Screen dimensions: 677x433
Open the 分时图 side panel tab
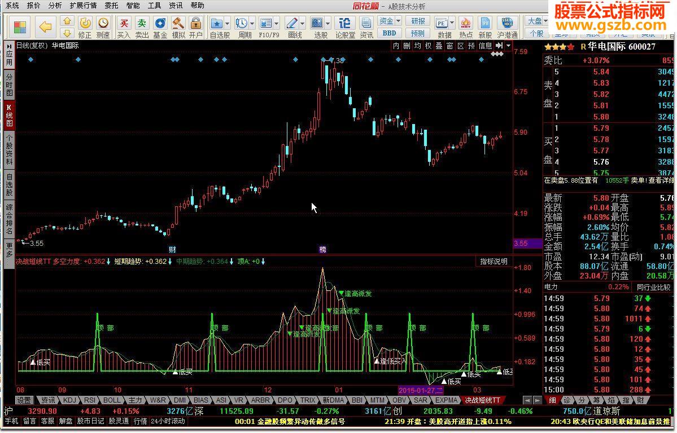[x=9, y=85]
